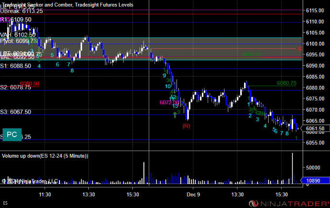The width and height of the screenshot is (330, 208).
Task: Click the 6085.00 price axis label
Action: (315, 77)
